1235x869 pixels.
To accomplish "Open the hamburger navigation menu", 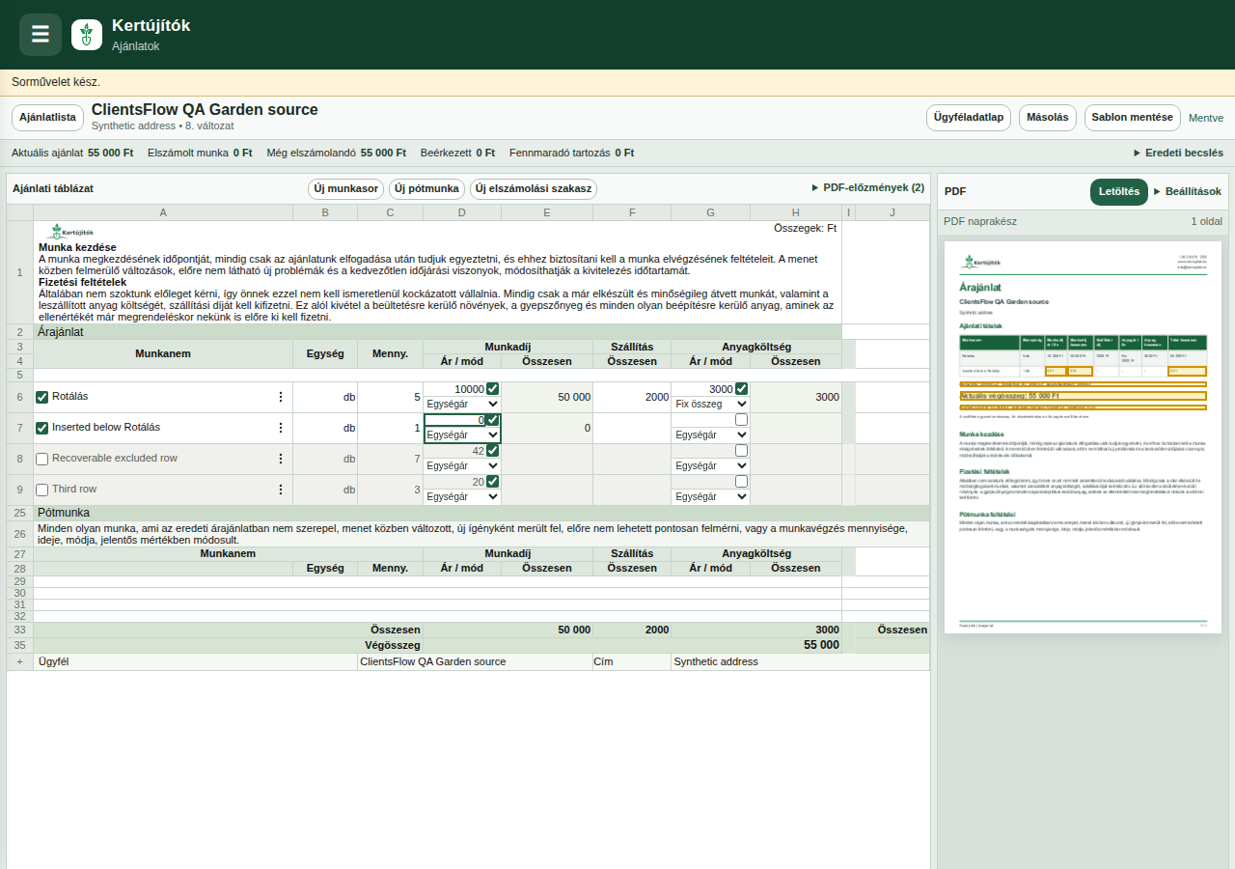I will 41,35.
